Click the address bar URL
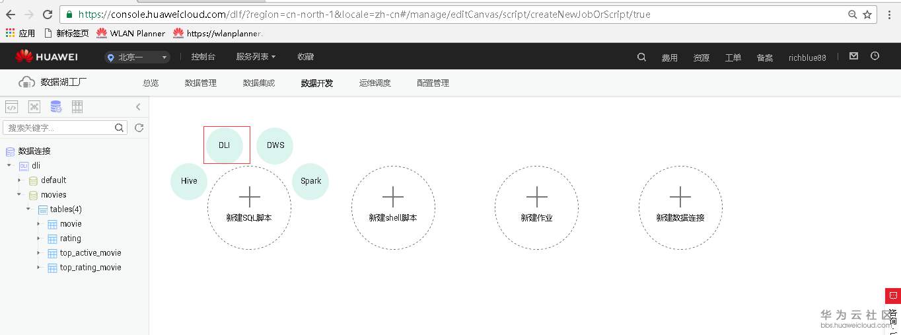Viewport: 901px width, 335px height. click(364, 14)
